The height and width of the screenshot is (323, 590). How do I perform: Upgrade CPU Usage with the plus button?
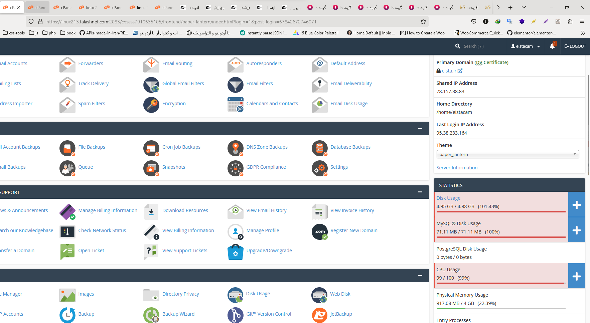577,276
